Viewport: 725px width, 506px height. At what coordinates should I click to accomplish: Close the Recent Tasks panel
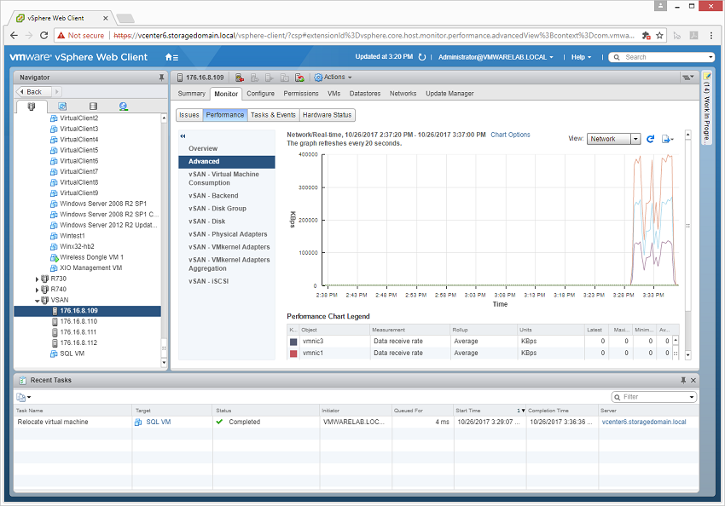point(693,381)
